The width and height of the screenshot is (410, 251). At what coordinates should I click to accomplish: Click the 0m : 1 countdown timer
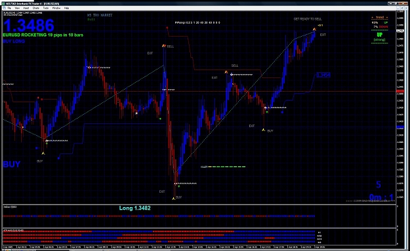pyautogui.click(x=381, y=197)
